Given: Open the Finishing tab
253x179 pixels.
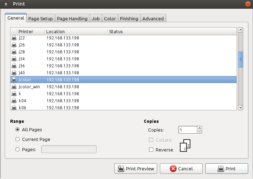Looking at the screenshot, I should [129, 19].
